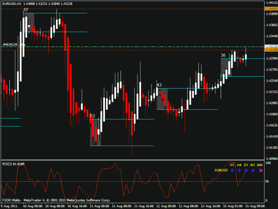Click RSI scale value 50
278x209 pixels.
[x=267, y=181]
